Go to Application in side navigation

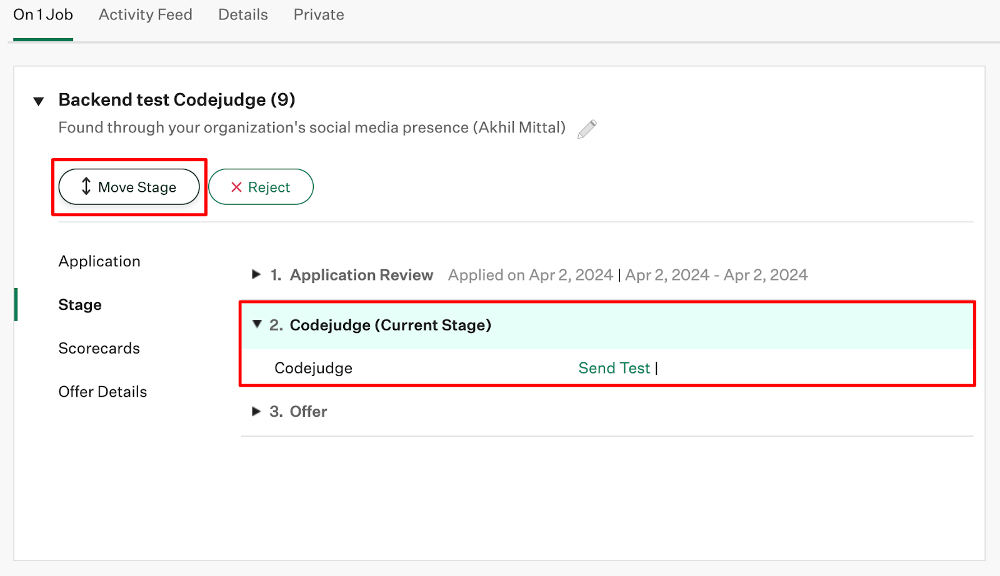click(99, 261)
